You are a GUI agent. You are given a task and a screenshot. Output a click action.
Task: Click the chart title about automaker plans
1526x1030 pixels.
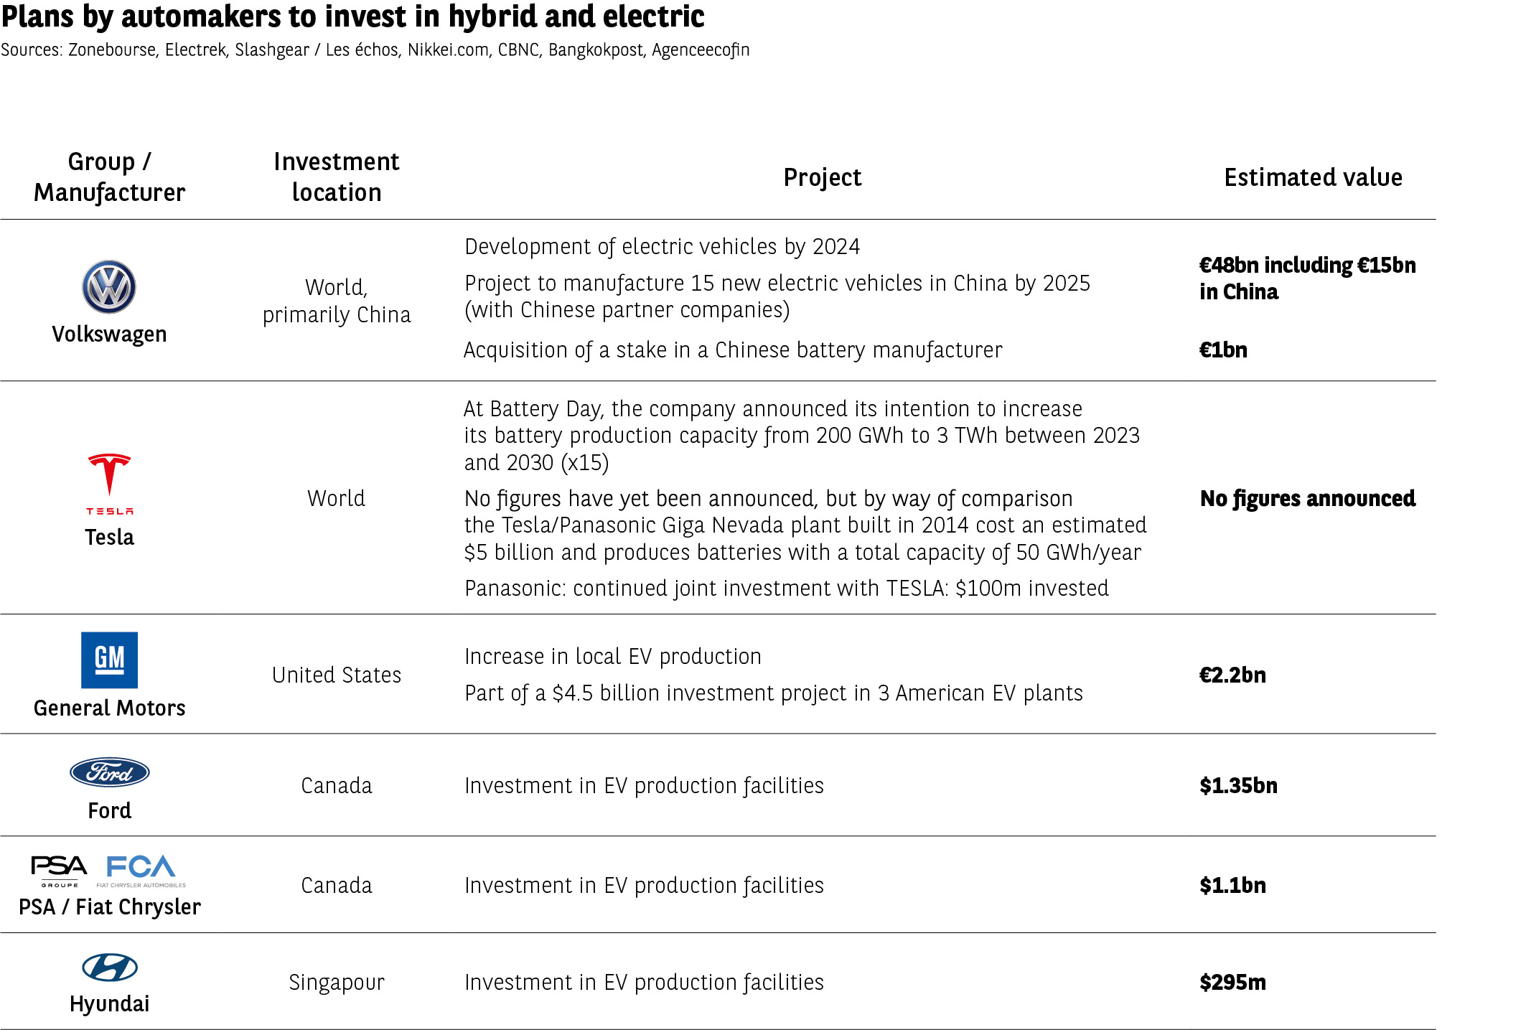coord(352,17)
